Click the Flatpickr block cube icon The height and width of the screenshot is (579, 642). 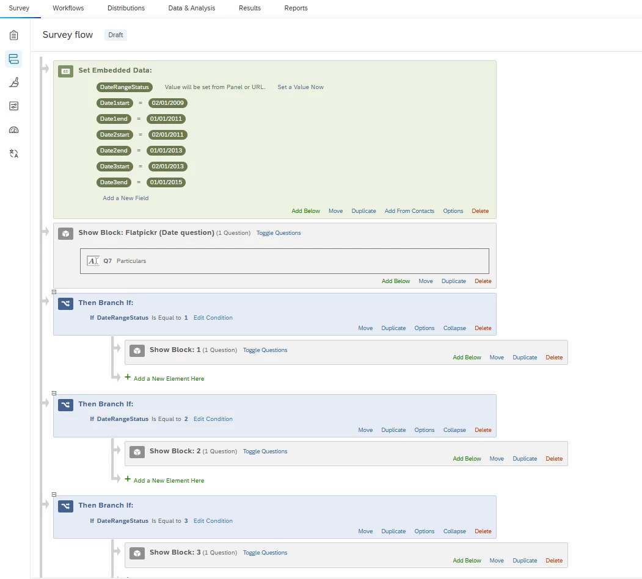click(x=65, y=234)
